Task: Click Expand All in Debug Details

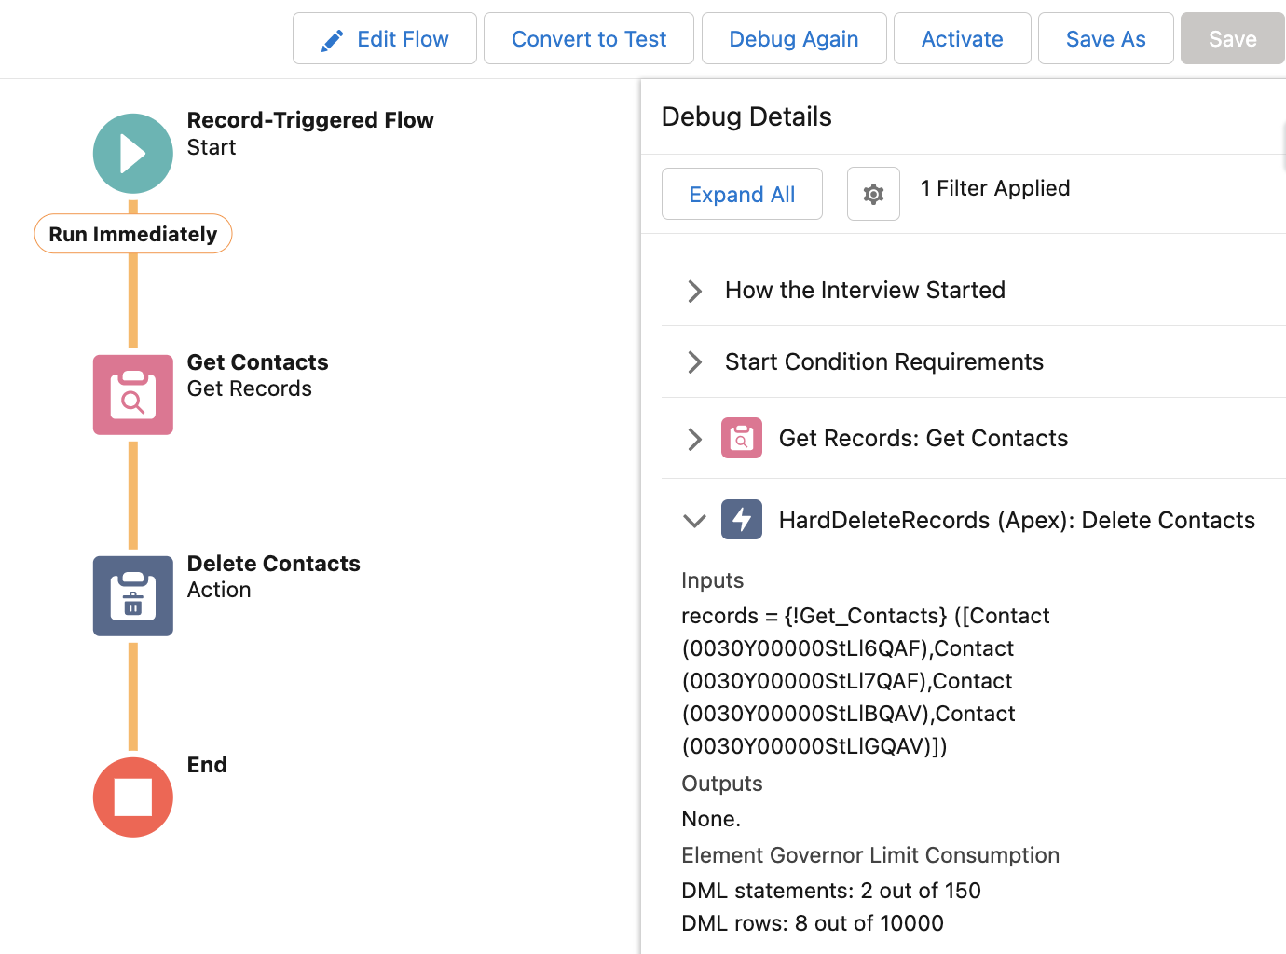Action: click(x=742, y=194)
